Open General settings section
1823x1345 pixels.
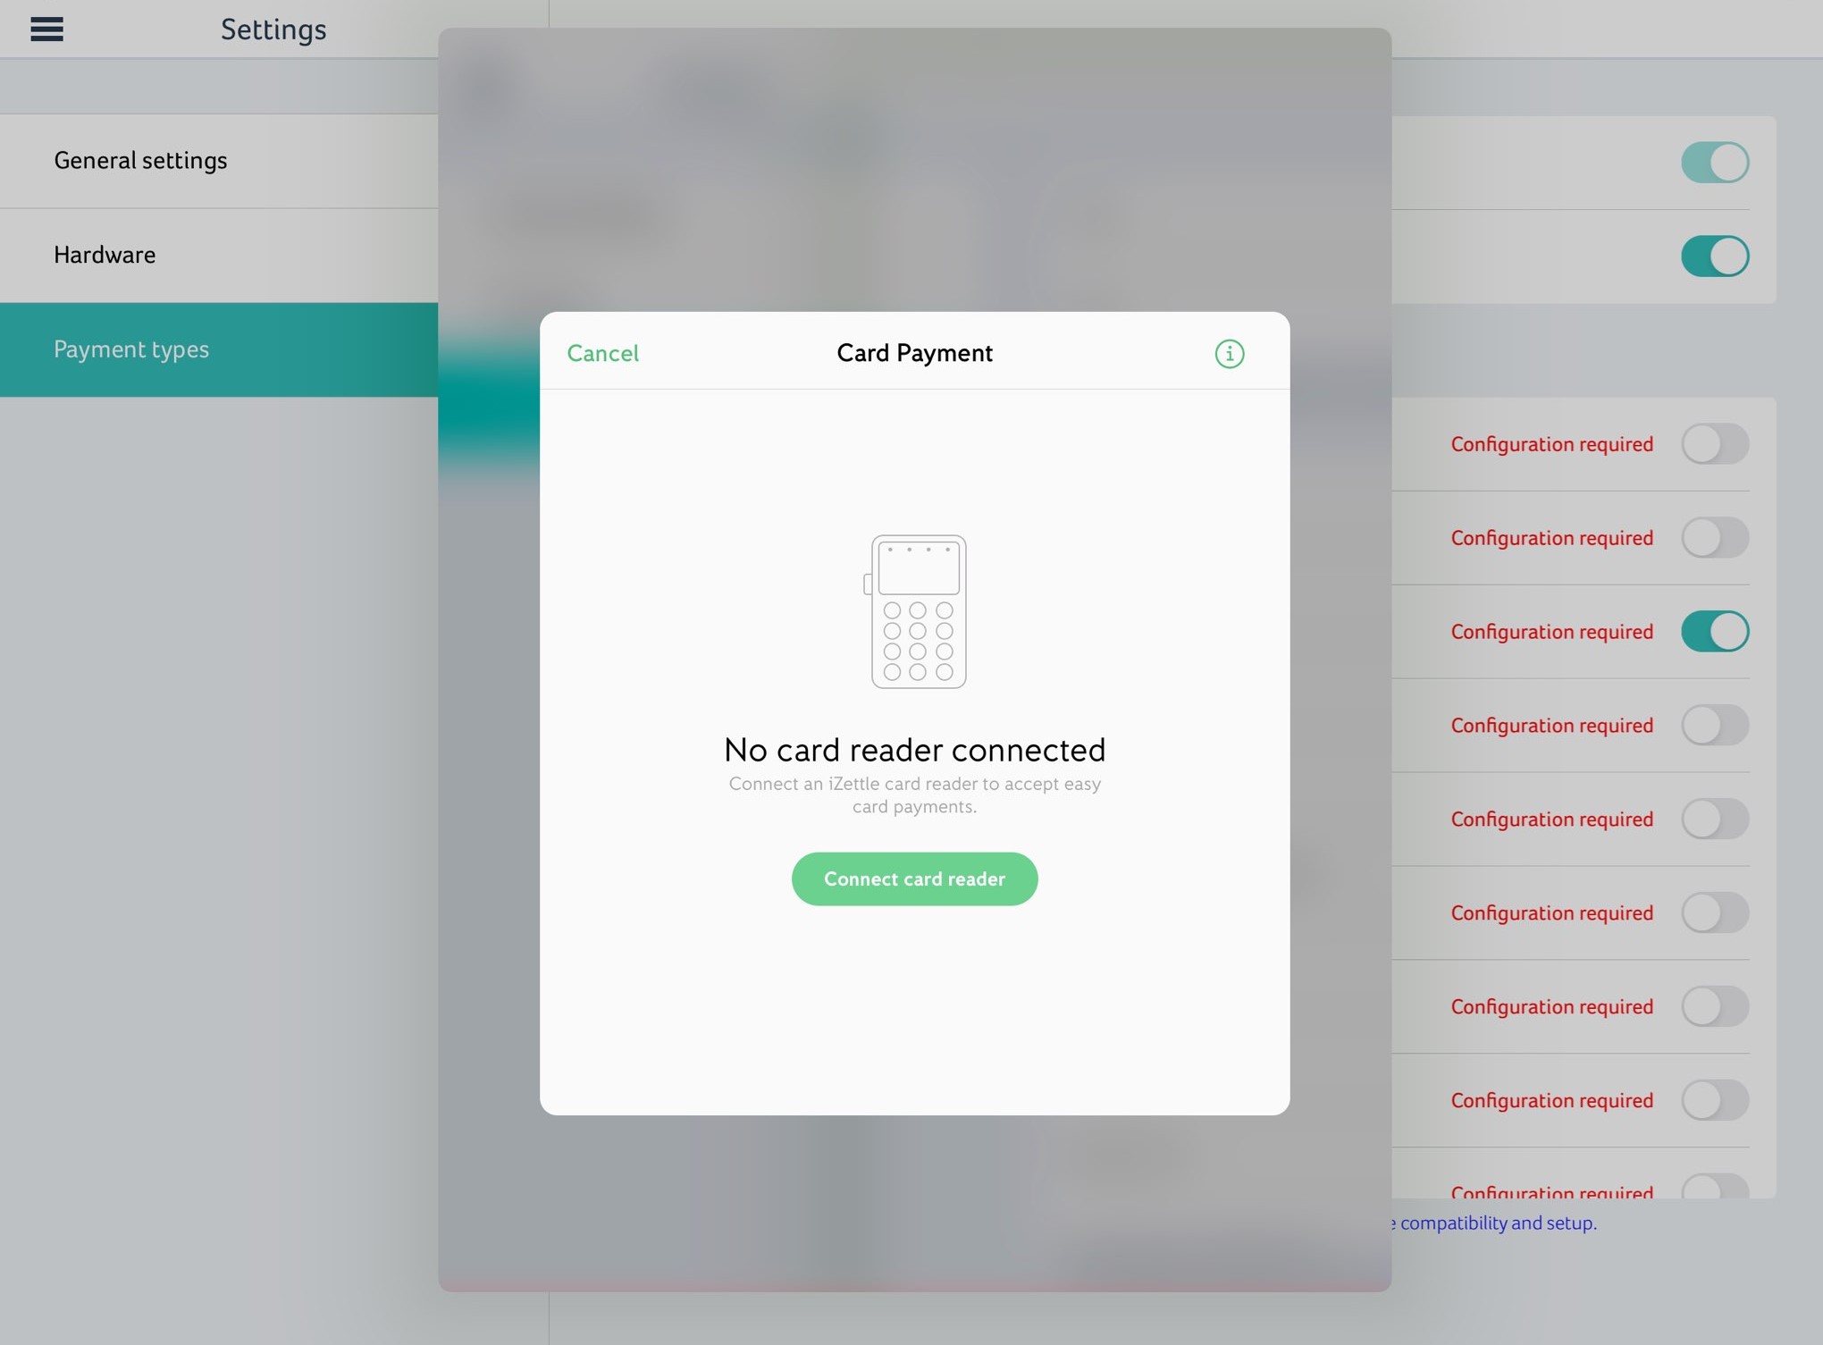click(x=140, y=161)
